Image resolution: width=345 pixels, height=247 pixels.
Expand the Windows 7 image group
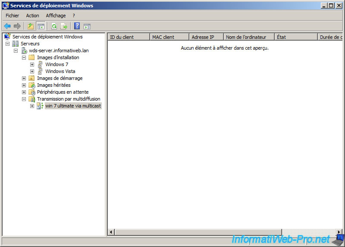pos(32,65)
